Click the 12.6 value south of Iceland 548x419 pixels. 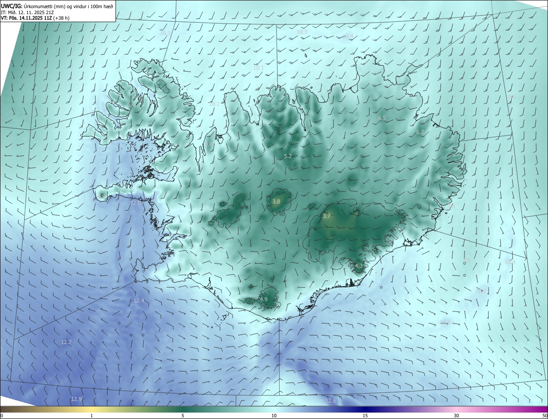click(x=331, y=401)
